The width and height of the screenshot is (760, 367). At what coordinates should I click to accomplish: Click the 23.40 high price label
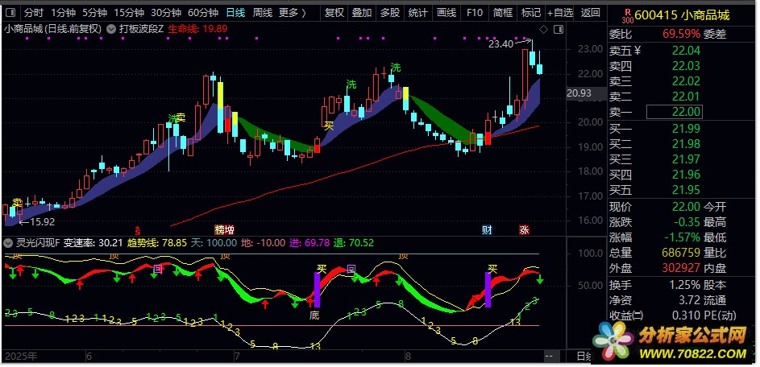[500, 44]
